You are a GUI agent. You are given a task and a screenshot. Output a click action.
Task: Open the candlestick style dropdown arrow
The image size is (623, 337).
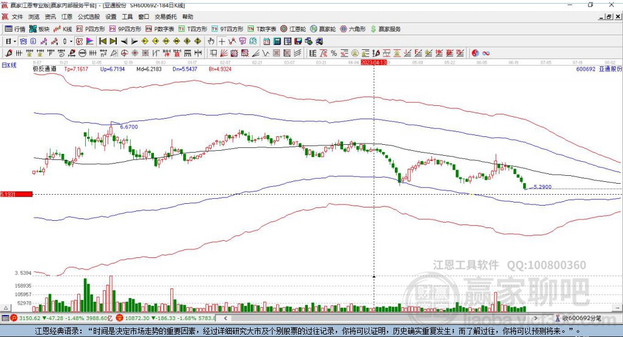71,41
